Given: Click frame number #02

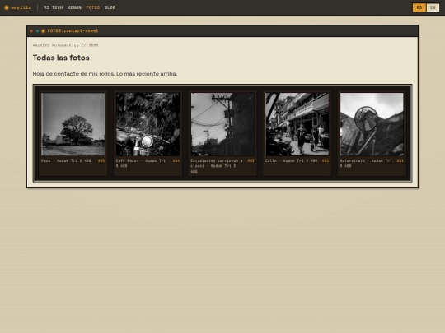Looking at the screenshot, I should tap(326, 160).
